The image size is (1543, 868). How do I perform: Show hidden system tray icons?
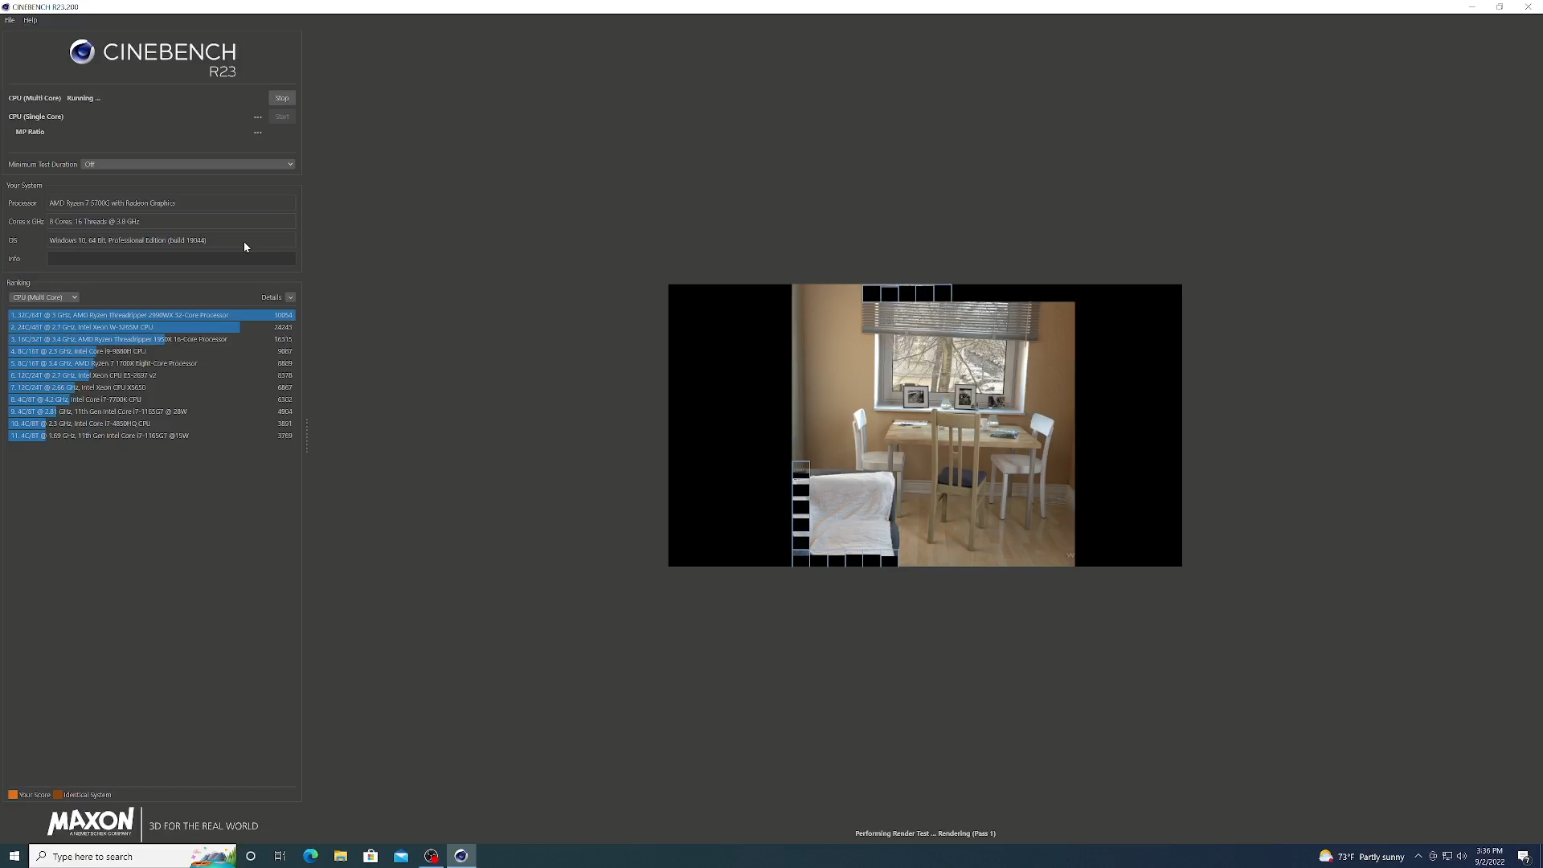(1418, 857)
